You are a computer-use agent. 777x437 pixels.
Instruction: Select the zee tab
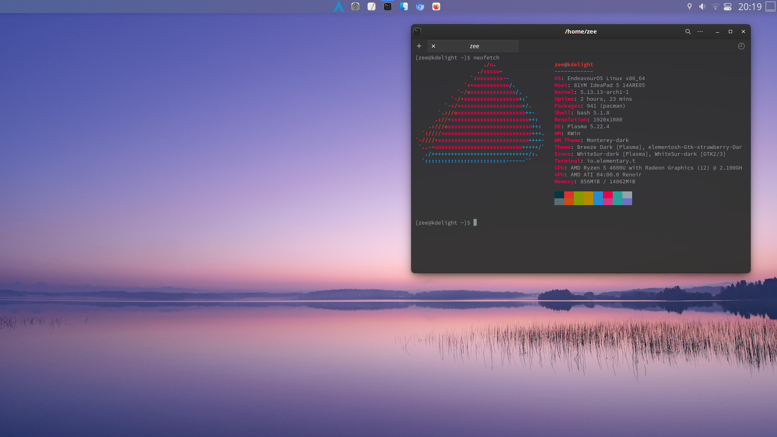(x=474, y=46)
